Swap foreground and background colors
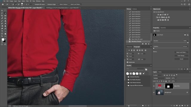Screen dimensions: 191x107 pos(5,39)
